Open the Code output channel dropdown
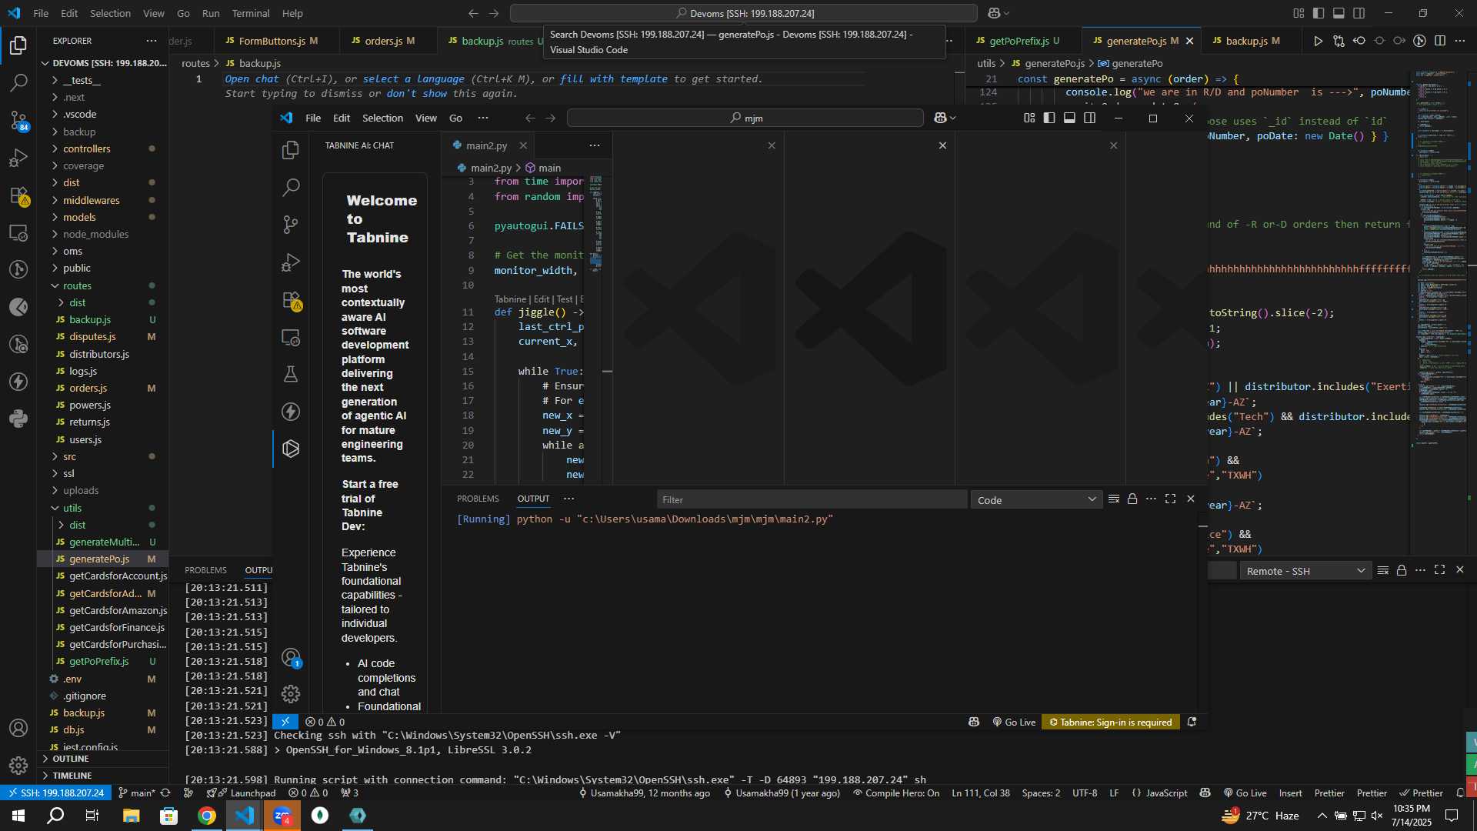The height and width of the screenshot is (831, 1477). [1036, 500]
